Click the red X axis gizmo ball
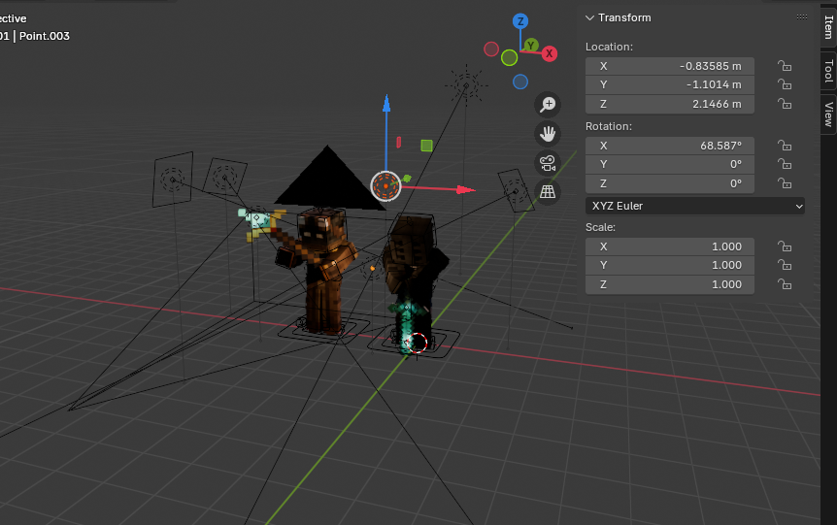Screen dimensions: 837x525 [550, 54]
